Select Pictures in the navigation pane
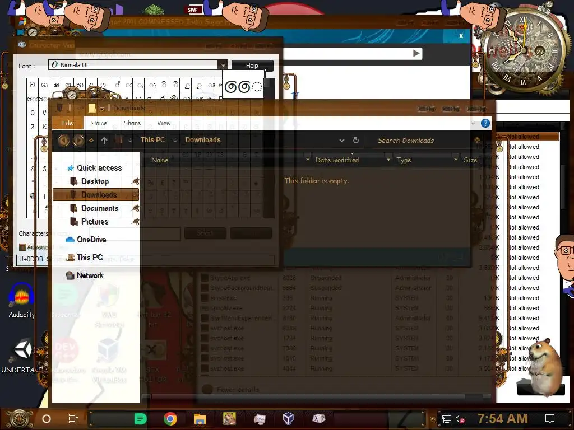The image size is (574, 430). point(94,222)
